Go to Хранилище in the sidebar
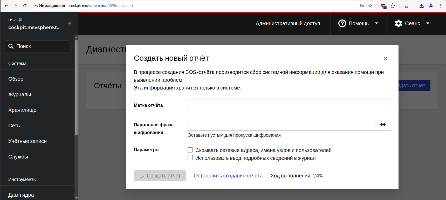The image size is (446, 200). click(x=22, y=110)
